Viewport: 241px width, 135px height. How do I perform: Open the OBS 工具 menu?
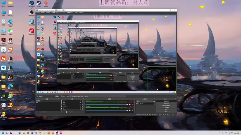pyautogui.click(x=76, y=13)
